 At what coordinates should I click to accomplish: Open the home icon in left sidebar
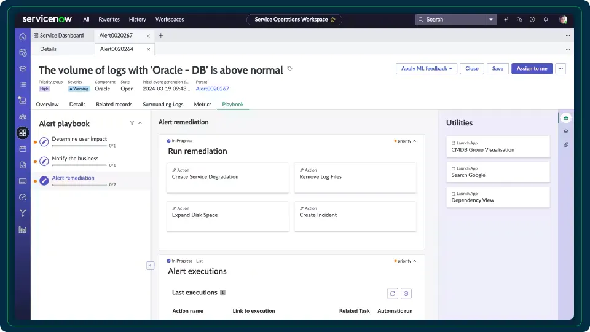(x=23, y=36)
